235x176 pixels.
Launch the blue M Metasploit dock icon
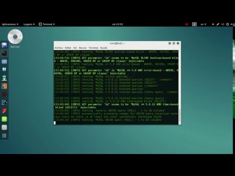[4, 69]
